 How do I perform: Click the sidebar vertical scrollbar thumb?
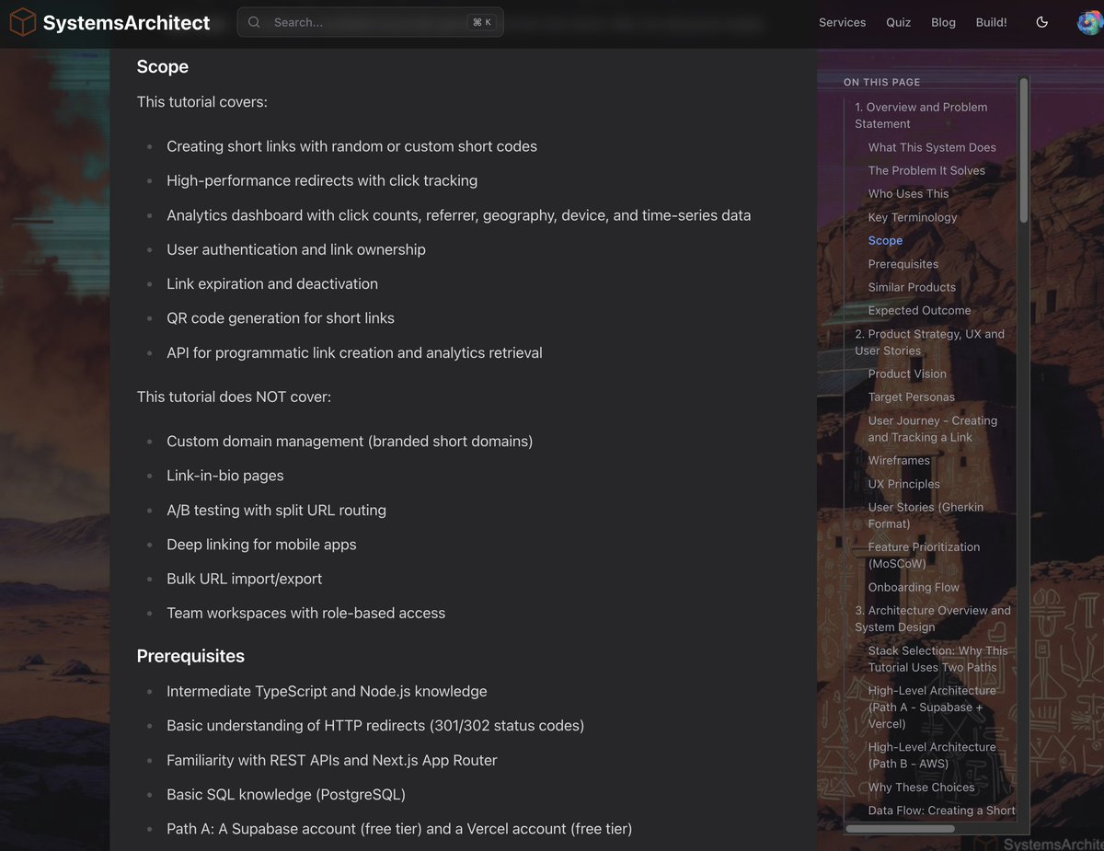(1023, 151)
